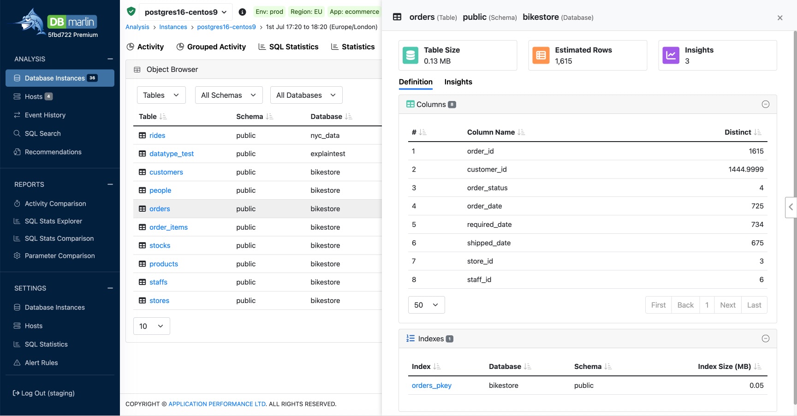Click the Columns section grid icon
797x416 pixels.
[410, 104]
